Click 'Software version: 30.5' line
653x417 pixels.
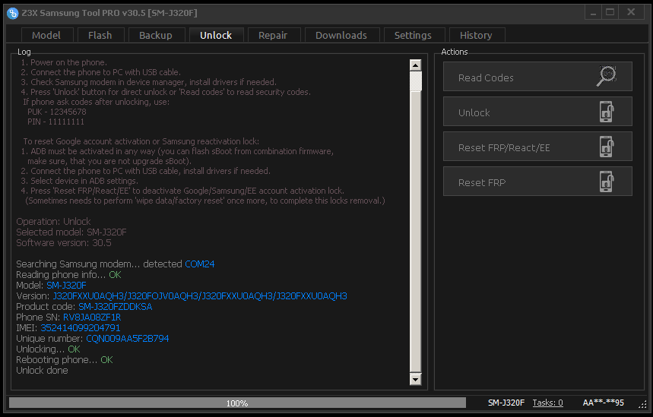click(64, 242)
